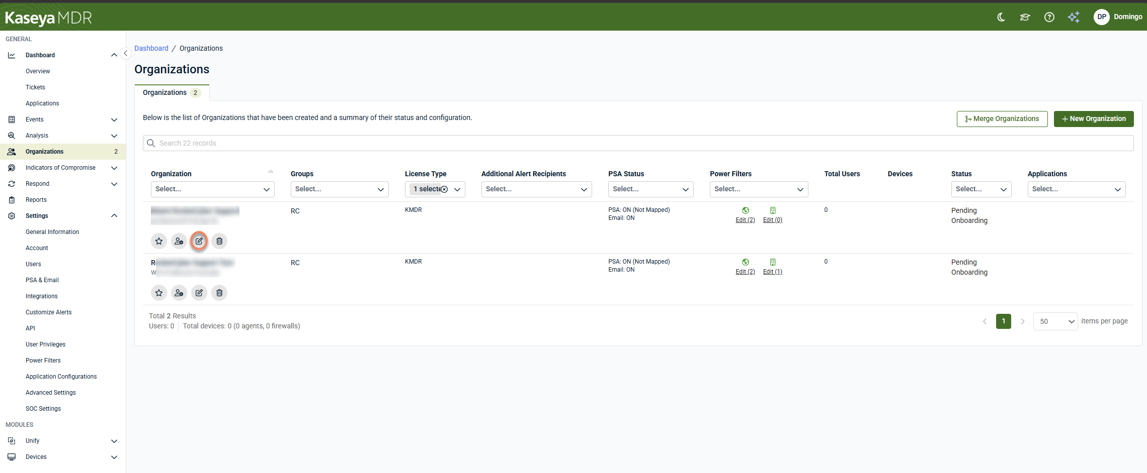Open the Status filter dropdown
The width and height of the screenshot is (1147, 473).
pyautogui.click(x=981, y=189)
